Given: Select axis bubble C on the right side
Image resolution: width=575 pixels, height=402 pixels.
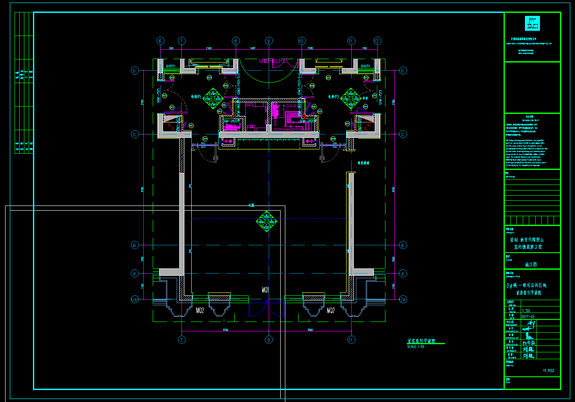Looking at the screenshot, I should (x=403, y=134).
